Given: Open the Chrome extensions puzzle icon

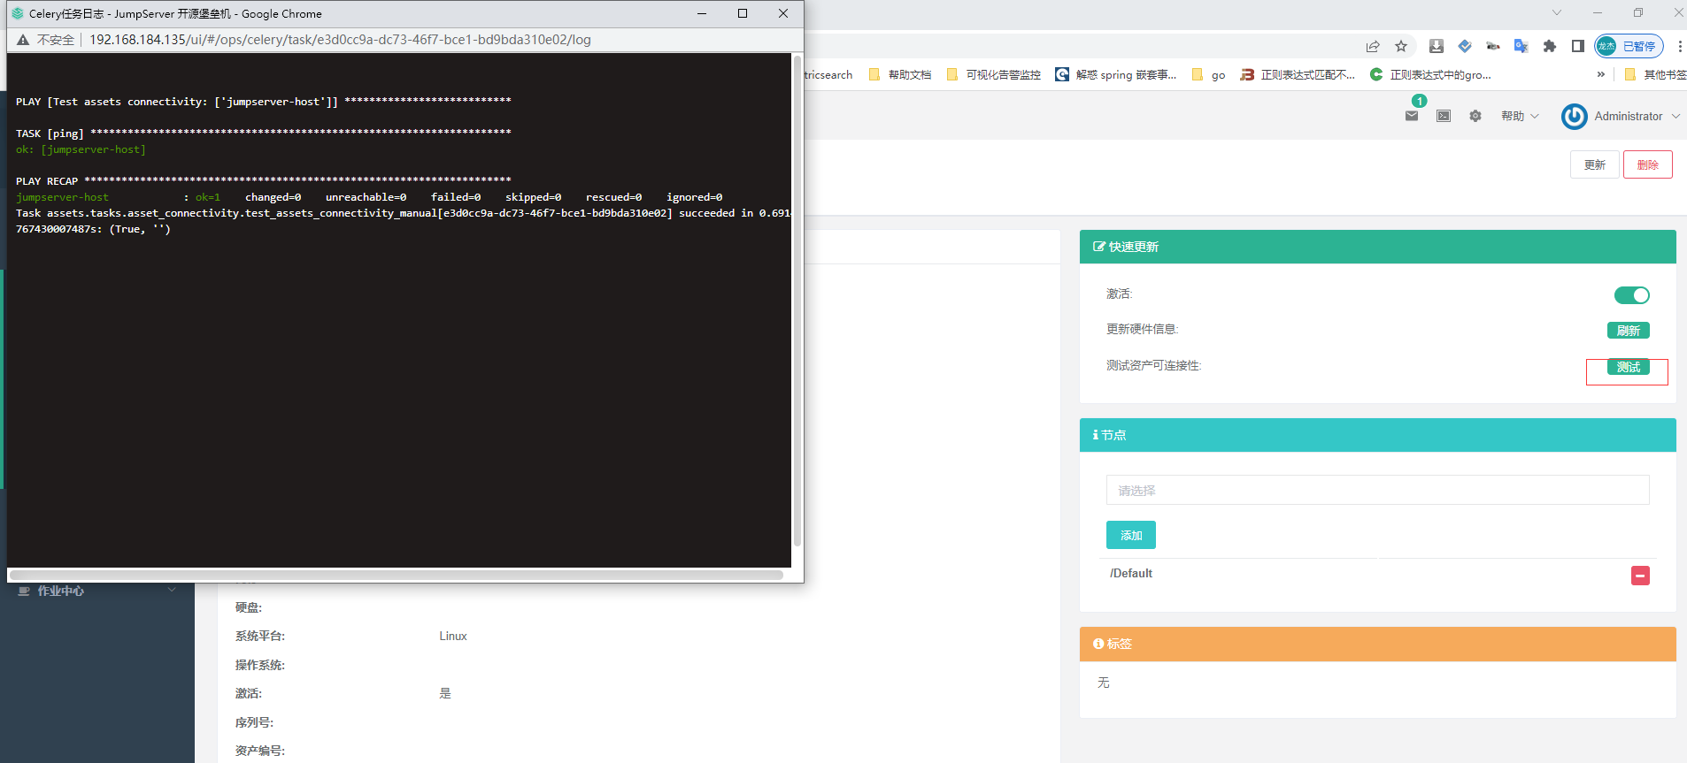Looking at the screenshot, I should pyautogui.click(x=1550, y=46).
